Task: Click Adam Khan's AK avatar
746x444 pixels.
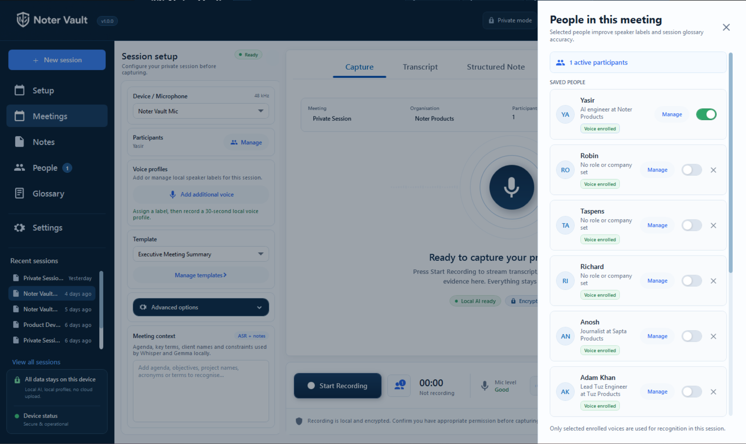Action: point(565,392)
